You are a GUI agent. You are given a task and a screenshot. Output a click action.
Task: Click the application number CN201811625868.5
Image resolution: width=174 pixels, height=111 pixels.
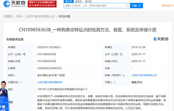(49, 47)
